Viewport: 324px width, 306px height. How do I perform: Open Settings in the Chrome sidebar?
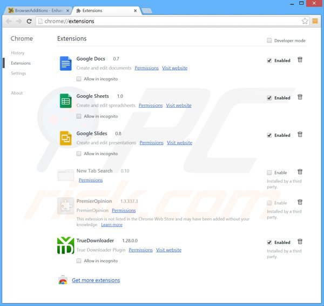pos(18,73)
